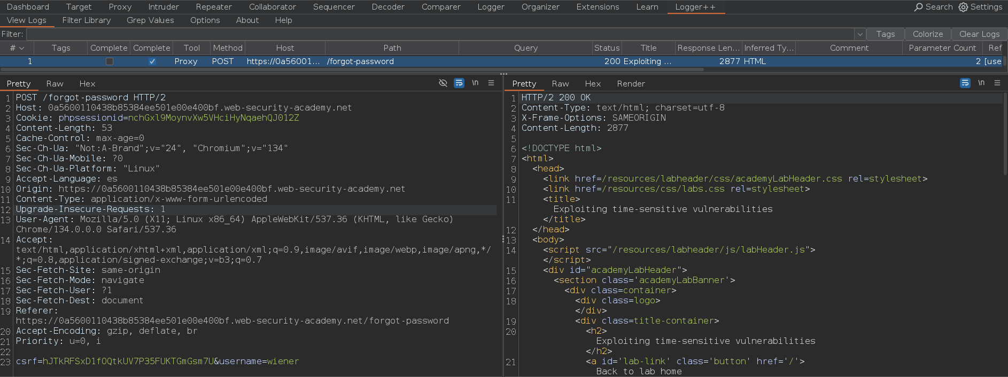Screen dimensions: 1008x377
Task: Switch response view to Hex
Action: point(593,84)
